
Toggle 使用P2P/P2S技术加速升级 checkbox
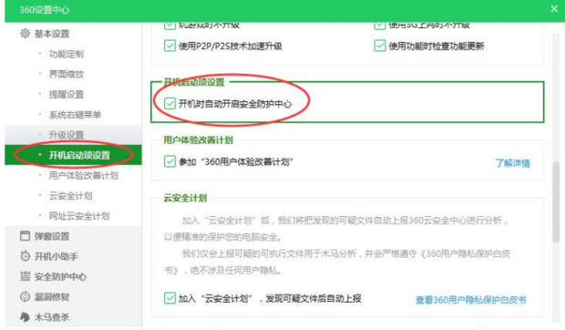[x=169, y=46]
